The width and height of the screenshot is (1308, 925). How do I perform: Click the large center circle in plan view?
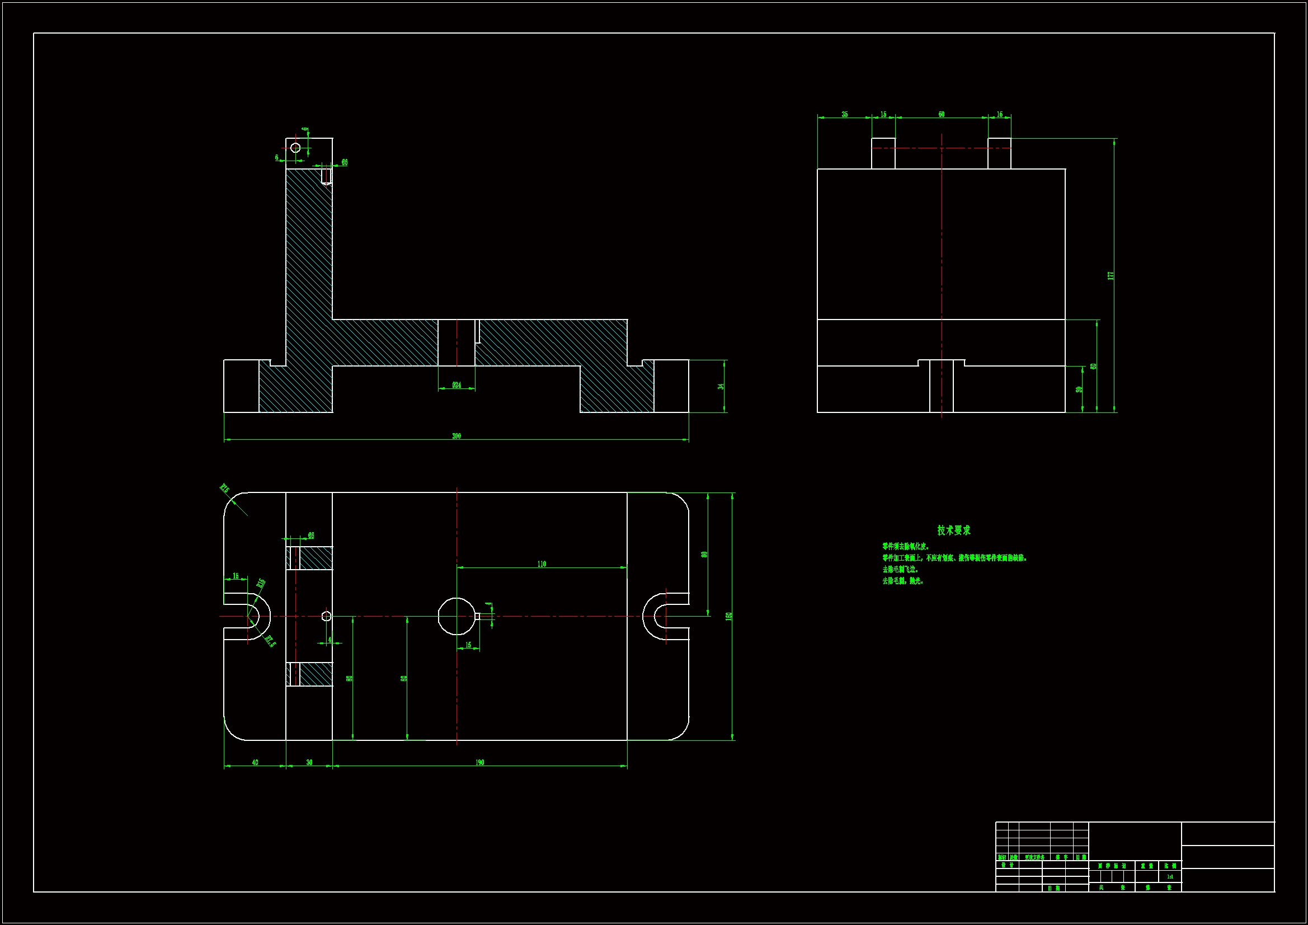[x=456, y=616]
